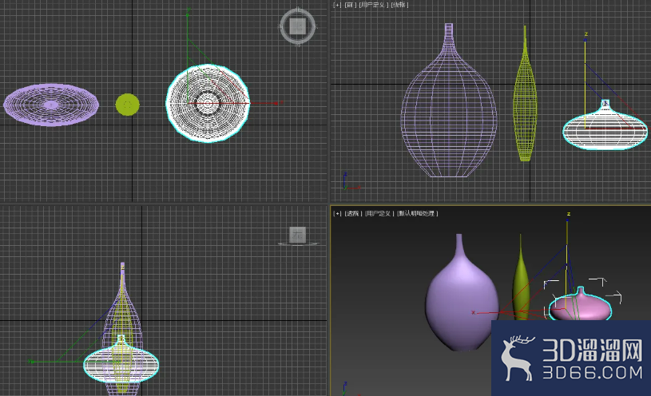Open the perspective viewport's [用户定义] menu

click(379, 213)
